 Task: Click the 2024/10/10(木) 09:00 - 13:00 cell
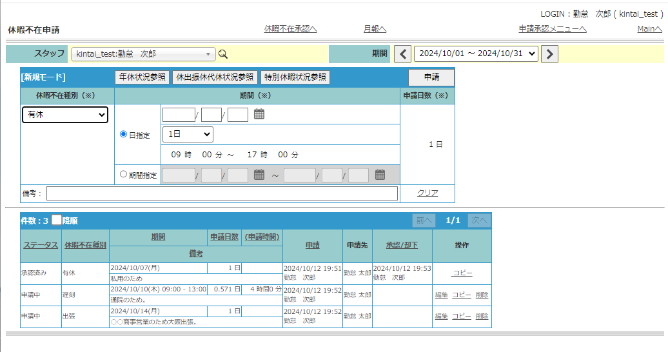159,289
